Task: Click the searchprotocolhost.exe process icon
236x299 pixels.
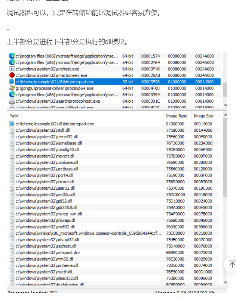Action: tap(12, 101)
